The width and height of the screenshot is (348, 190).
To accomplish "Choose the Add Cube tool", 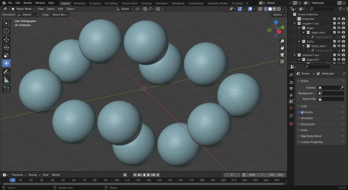I will pos(6,89).
